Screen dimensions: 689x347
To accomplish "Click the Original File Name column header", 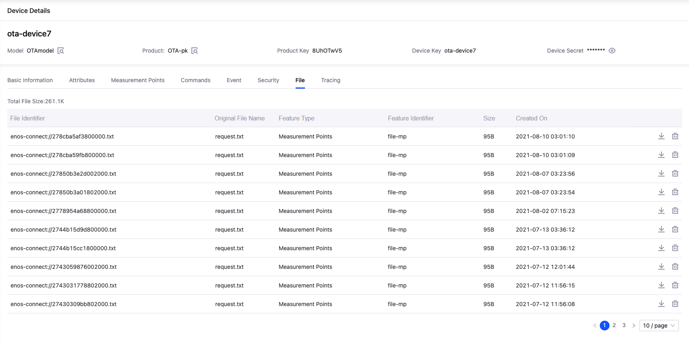I will click(240, 118).
